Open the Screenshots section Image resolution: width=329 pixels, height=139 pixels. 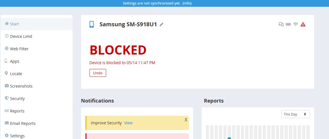[36, 86]
